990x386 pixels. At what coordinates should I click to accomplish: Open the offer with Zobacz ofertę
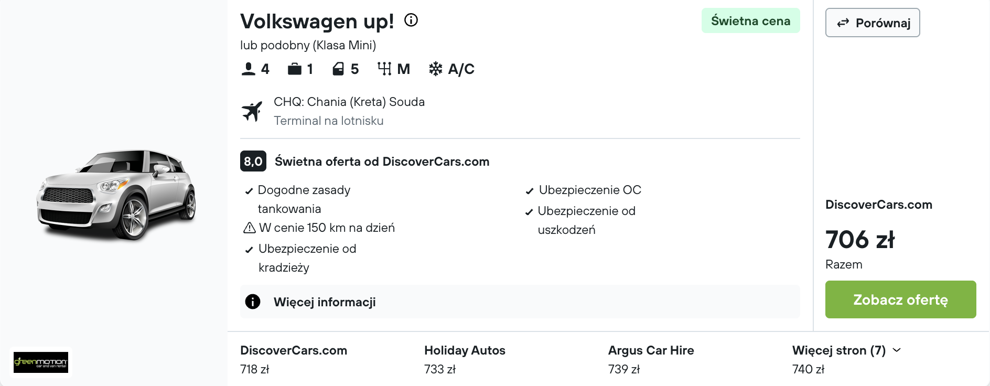point(900,299)
